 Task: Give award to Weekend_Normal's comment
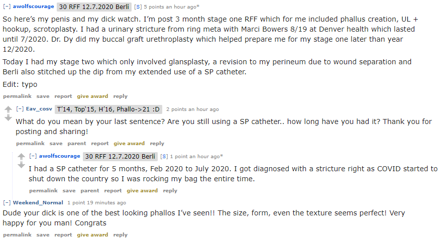point(92,234)
